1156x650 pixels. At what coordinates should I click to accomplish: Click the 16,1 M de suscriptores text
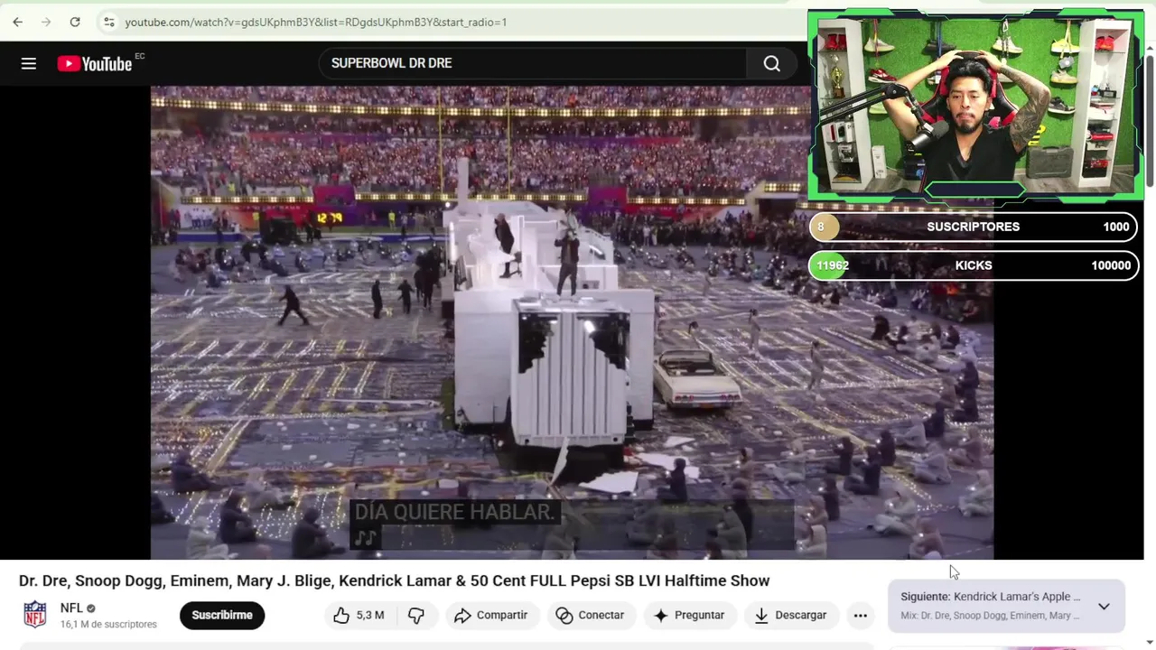pyautogui.click(x=108, y=624)
